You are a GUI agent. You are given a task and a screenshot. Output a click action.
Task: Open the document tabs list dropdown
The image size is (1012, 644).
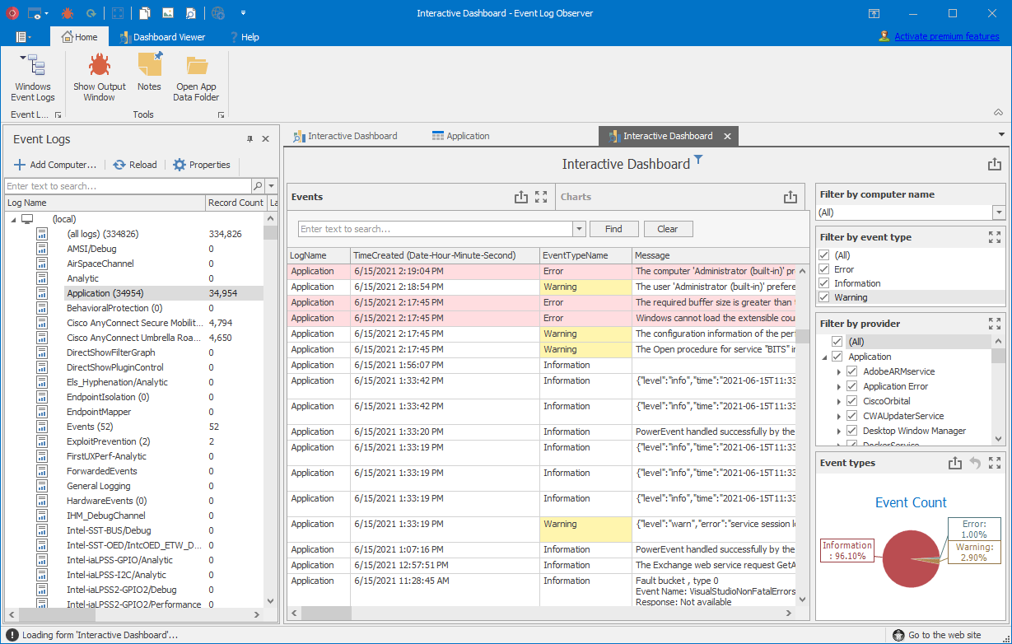point(1001,134)
